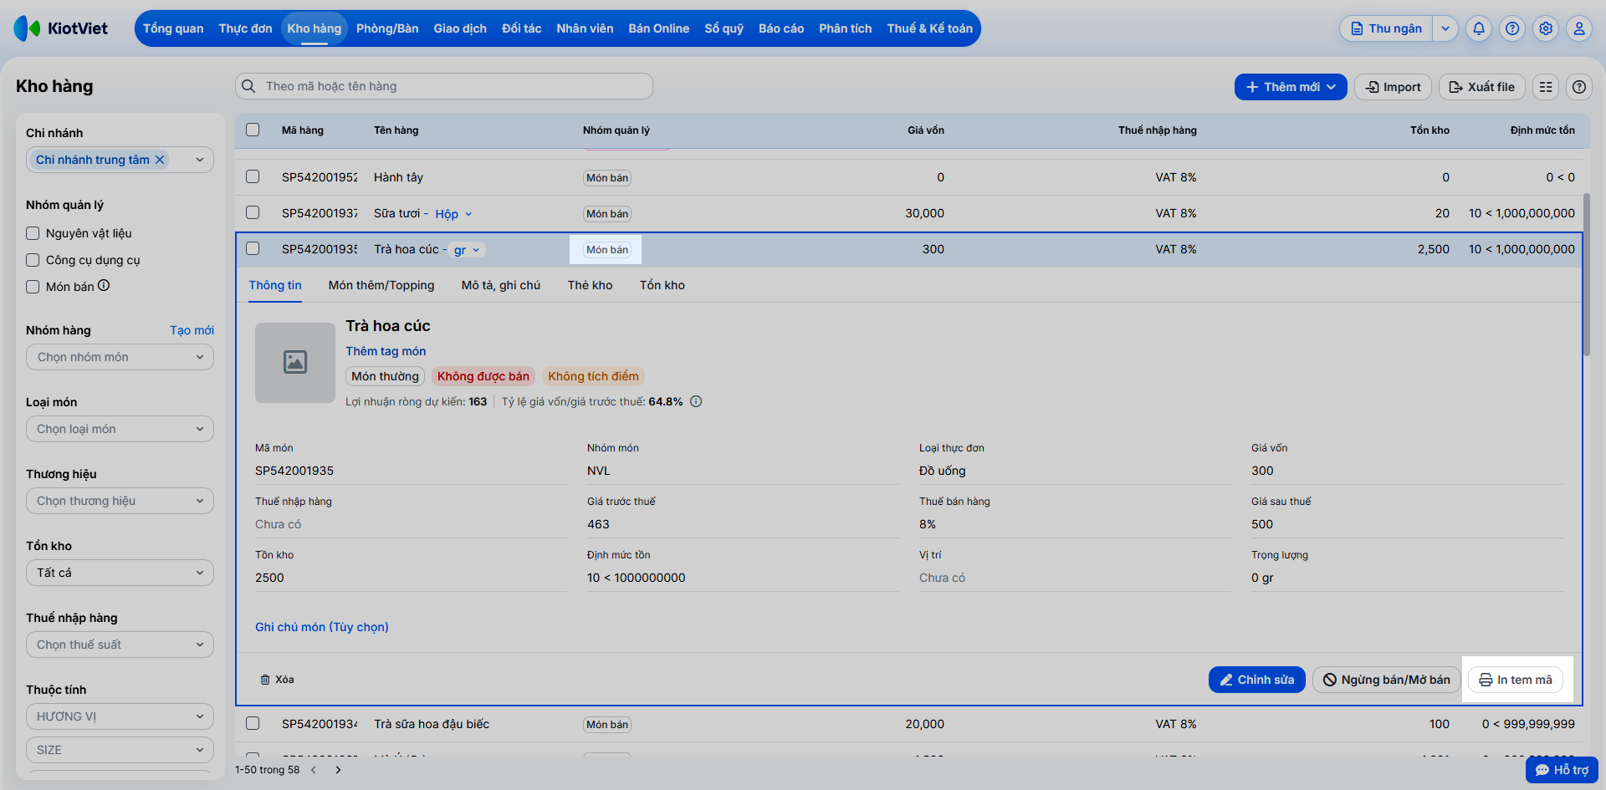Open the Báo cáo menu

pyautogui.click(x=781, y=28)
